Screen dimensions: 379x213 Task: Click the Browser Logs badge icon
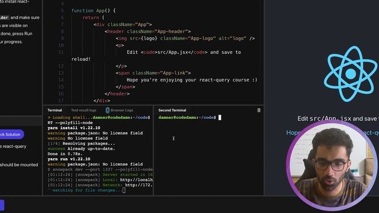pyautogui.click(x=108, y=111)
